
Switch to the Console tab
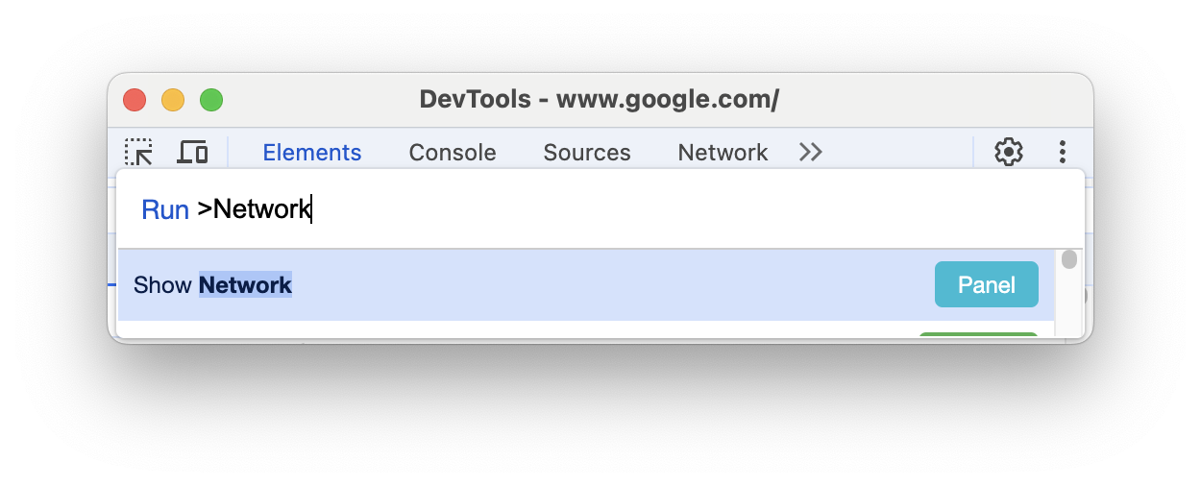click(x=453, y=153)
